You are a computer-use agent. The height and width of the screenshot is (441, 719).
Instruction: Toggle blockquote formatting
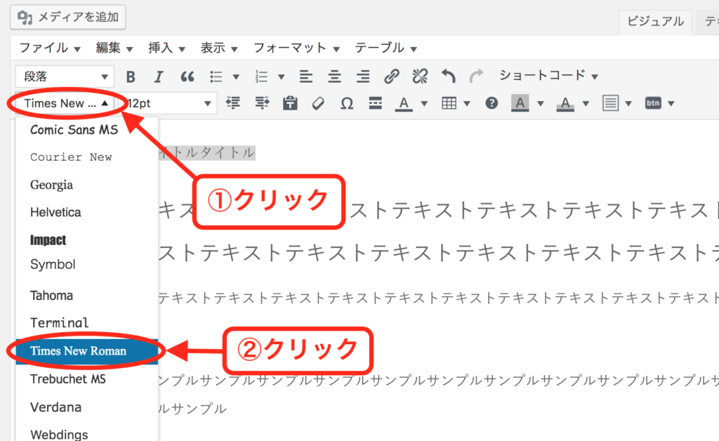pyautogui.click(x=187, y=77)
